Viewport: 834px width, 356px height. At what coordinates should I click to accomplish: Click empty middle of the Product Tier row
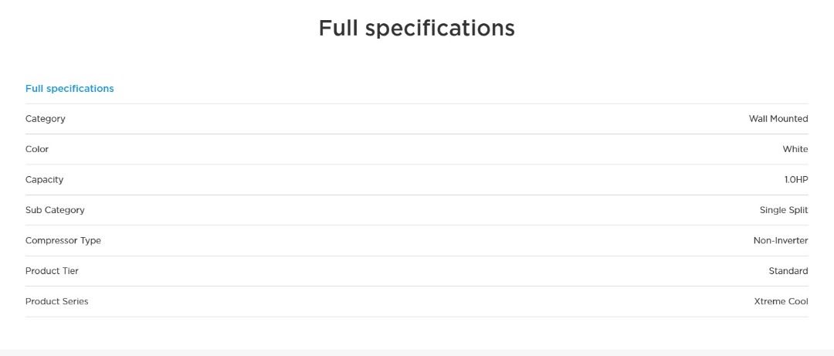[417, 271]
